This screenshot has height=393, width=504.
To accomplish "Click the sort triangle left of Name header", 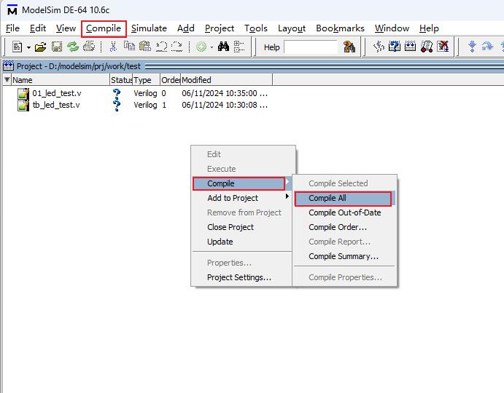I will pos(7,79).
